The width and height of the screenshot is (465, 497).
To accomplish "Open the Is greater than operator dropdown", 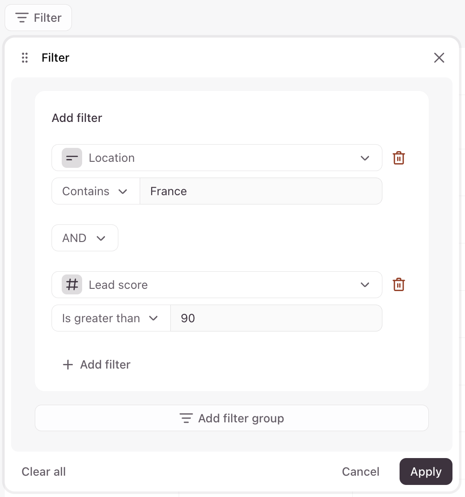I will [111, 319].
